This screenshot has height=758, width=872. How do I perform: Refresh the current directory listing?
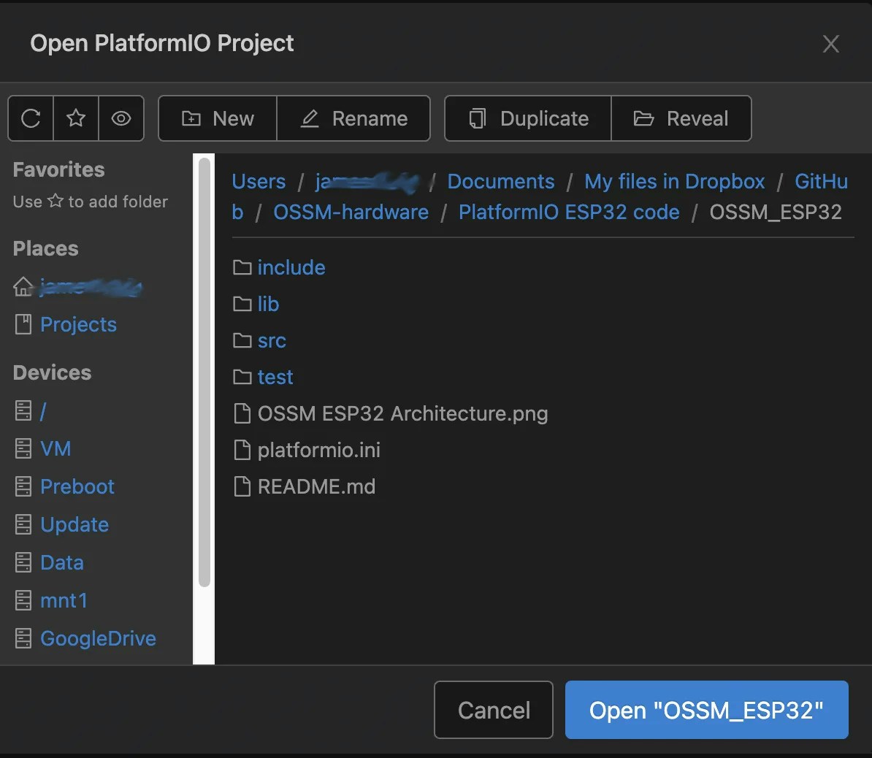(30, 118)
